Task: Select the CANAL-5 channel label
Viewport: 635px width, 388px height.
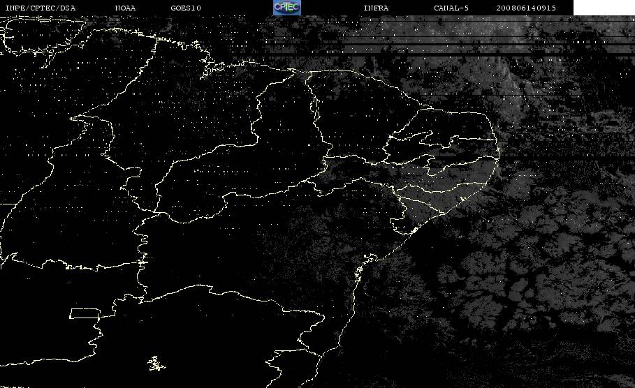Action: (x=451, y=8)
